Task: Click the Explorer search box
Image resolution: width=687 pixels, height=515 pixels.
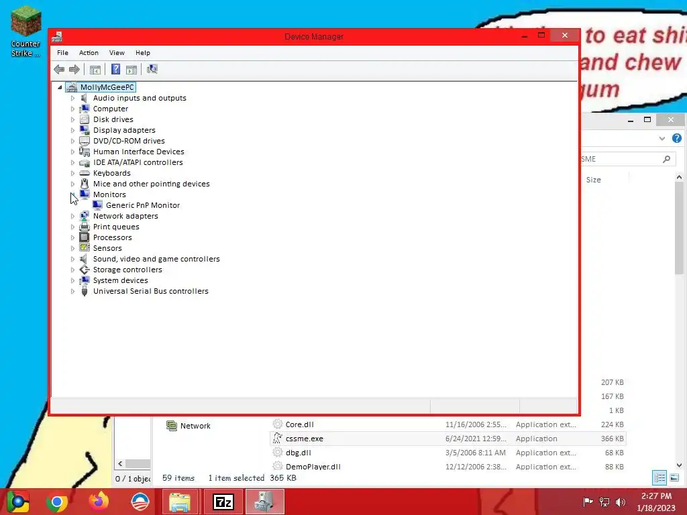Action: (628, 159)
